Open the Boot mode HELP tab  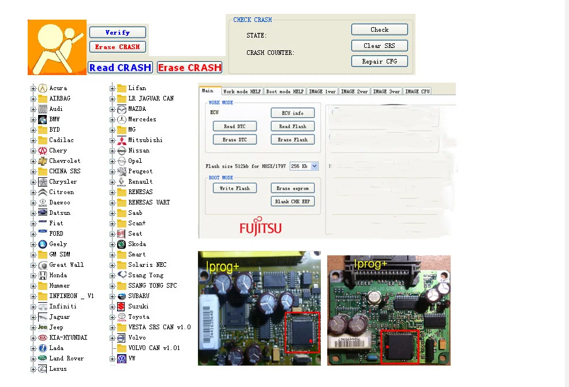pos(285,92)
